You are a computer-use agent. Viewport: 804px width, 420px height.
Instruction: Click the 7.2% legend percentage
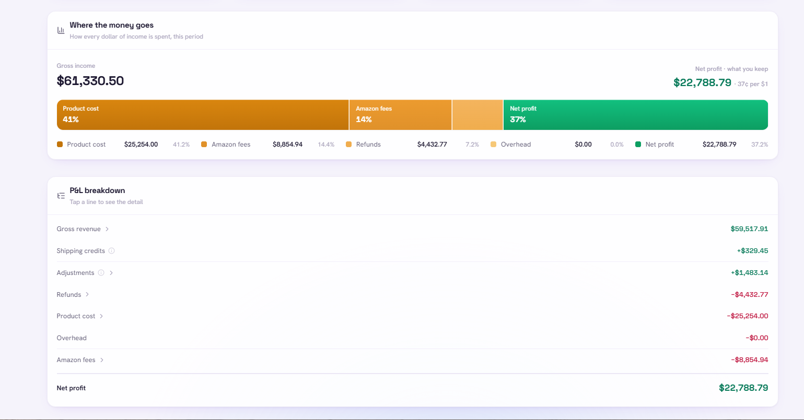472,145
